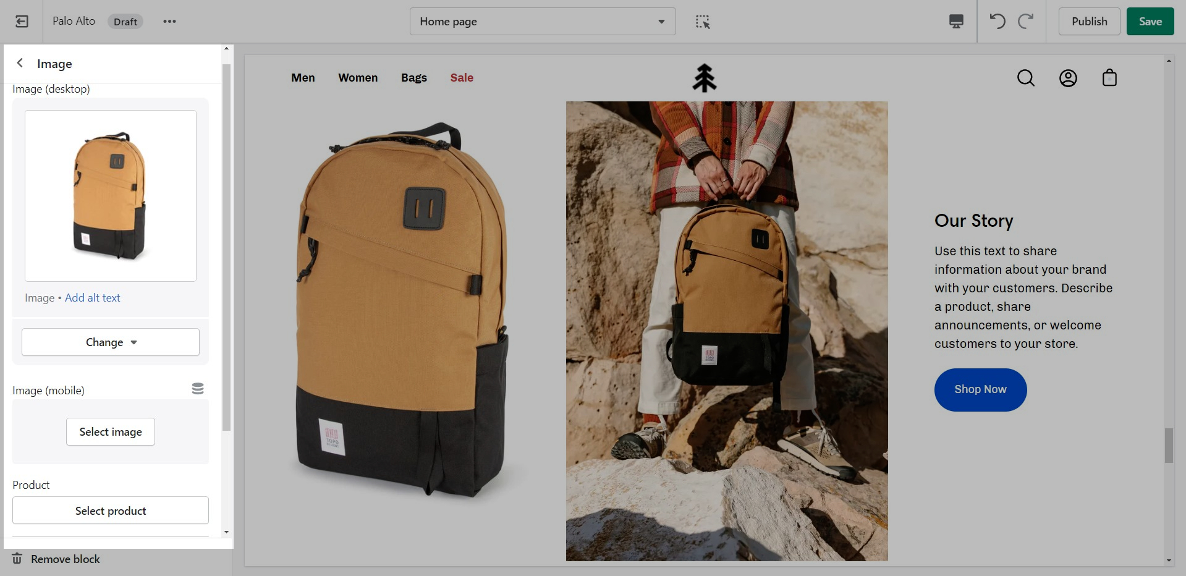The image size is (1186, 576).
Task: Open the three-dots more actions menu
Action: (169, 22)
